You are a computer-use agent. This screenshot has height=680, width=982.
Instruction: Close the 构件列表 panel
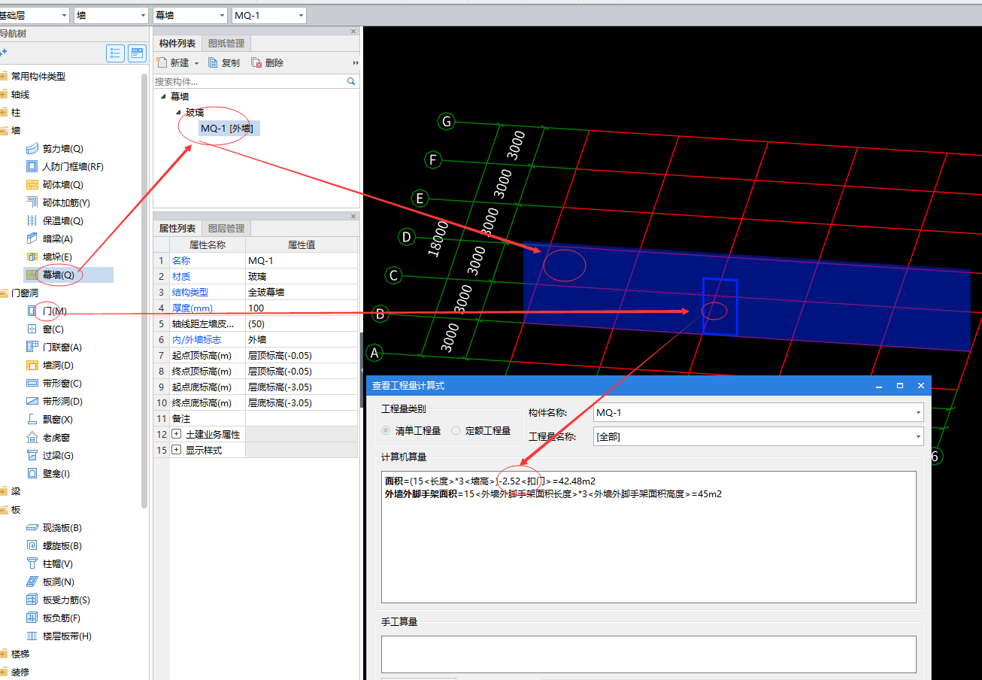pyautogui.click(x=353, y=32)
